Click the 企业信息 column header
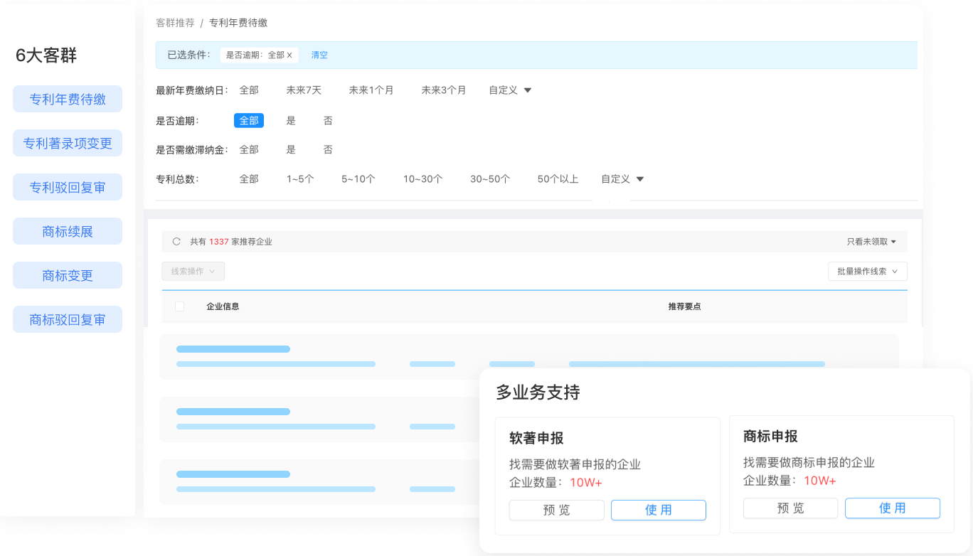This screenshot has height=556, width=973. click(223, 306)
